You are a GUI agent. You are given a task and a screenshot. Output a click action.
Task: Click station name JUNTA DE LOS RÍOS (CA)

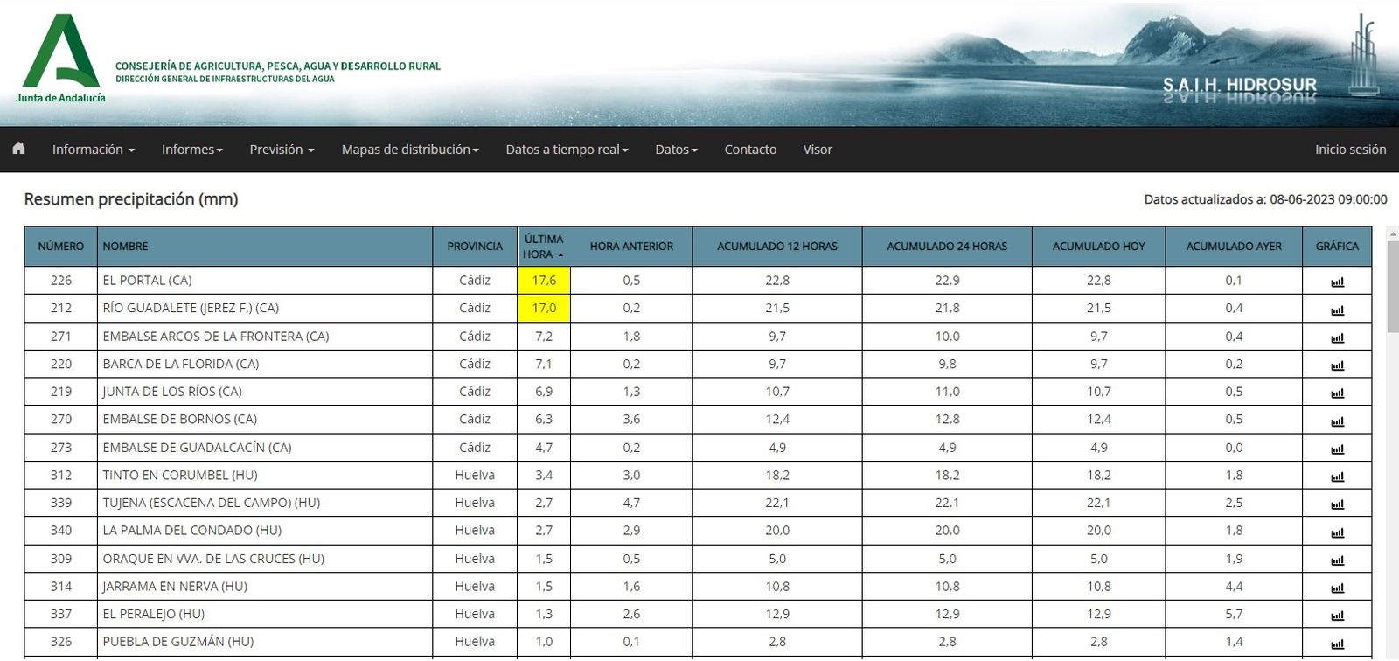(x=172, y=392)
